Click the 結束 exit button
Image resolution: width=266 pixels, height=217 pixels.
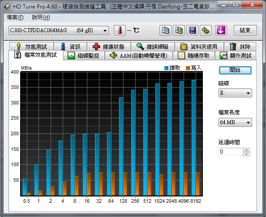click(245, 30)
